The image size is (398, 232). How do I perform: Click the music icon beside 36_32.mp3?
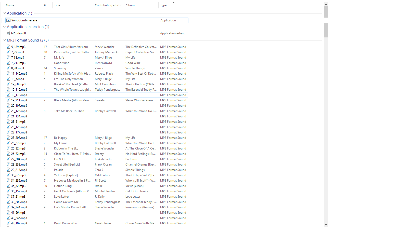(8, 186)
